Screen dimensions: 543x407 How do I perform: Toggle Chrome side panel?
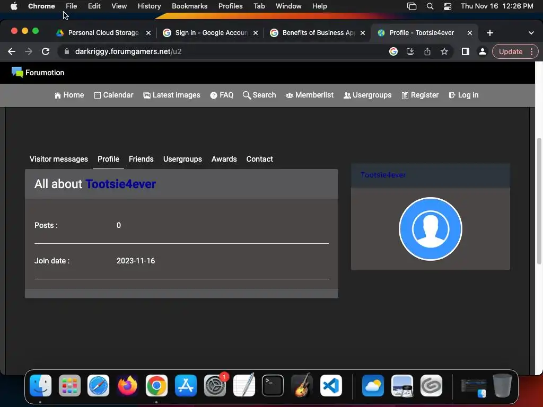[466, 51]
